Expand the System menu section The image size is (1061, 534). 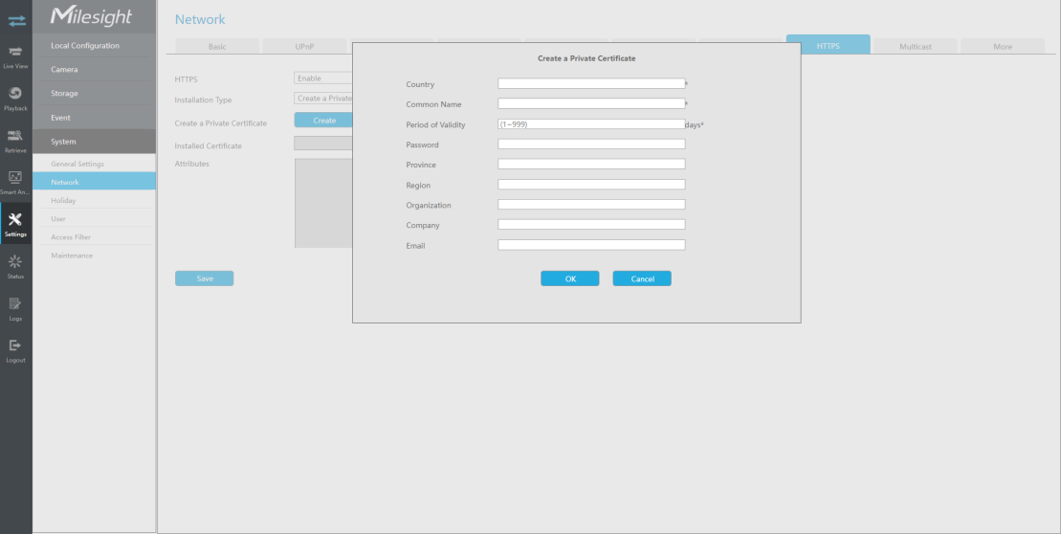[x=94, y=142]
